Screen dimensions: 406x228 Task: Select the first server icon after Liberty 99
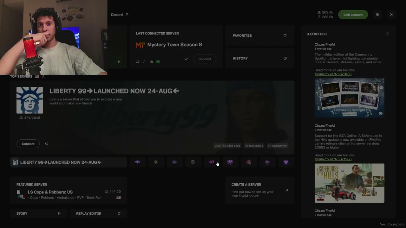(x=137, y=162)
